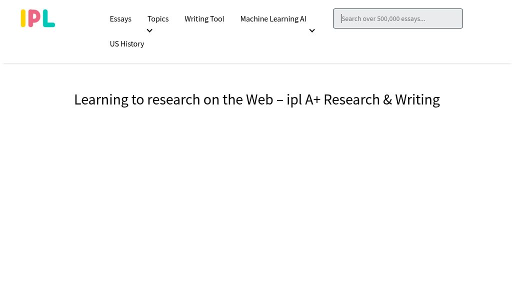Expand the Machine Learning AI dropdown chevron

point(312,30)
